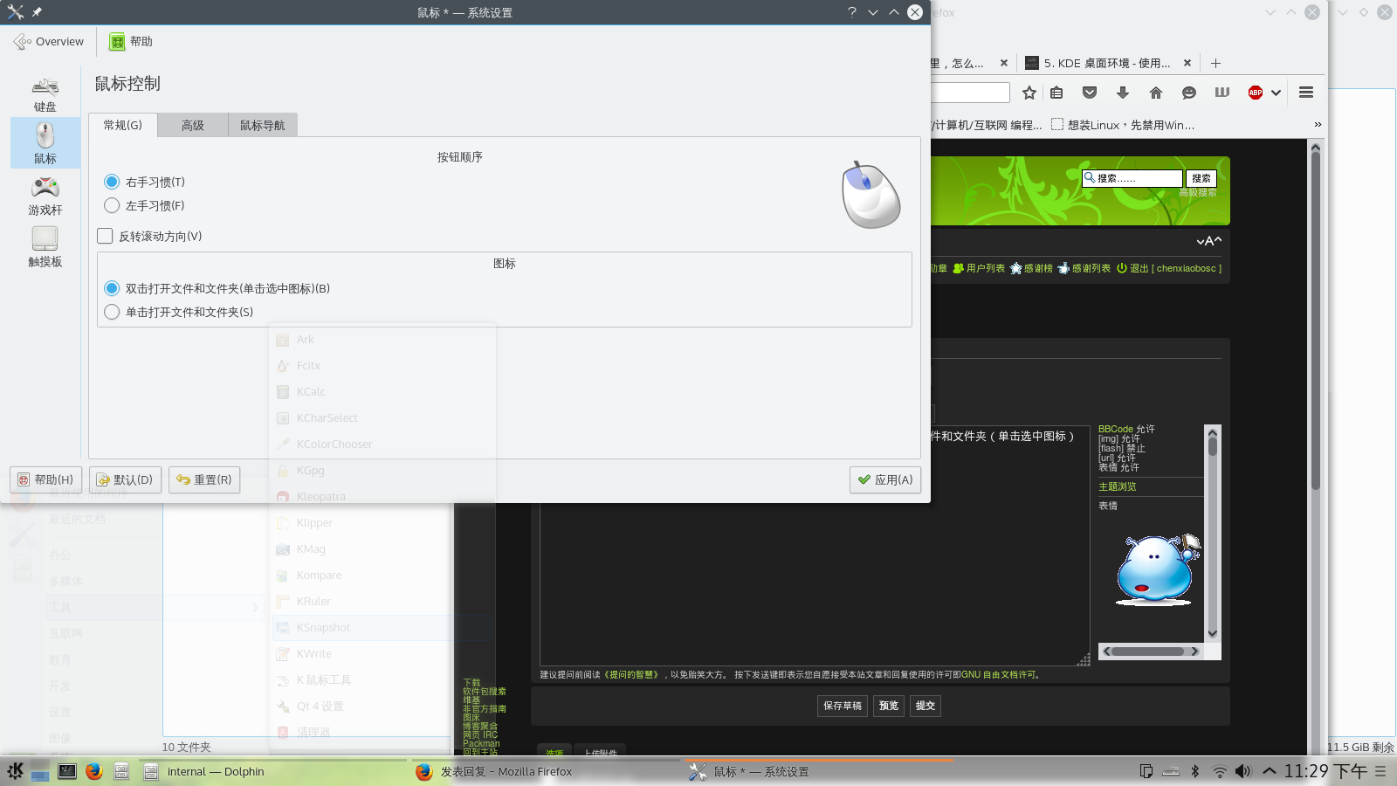Open a new Firefox tab with plus button

1215,63
